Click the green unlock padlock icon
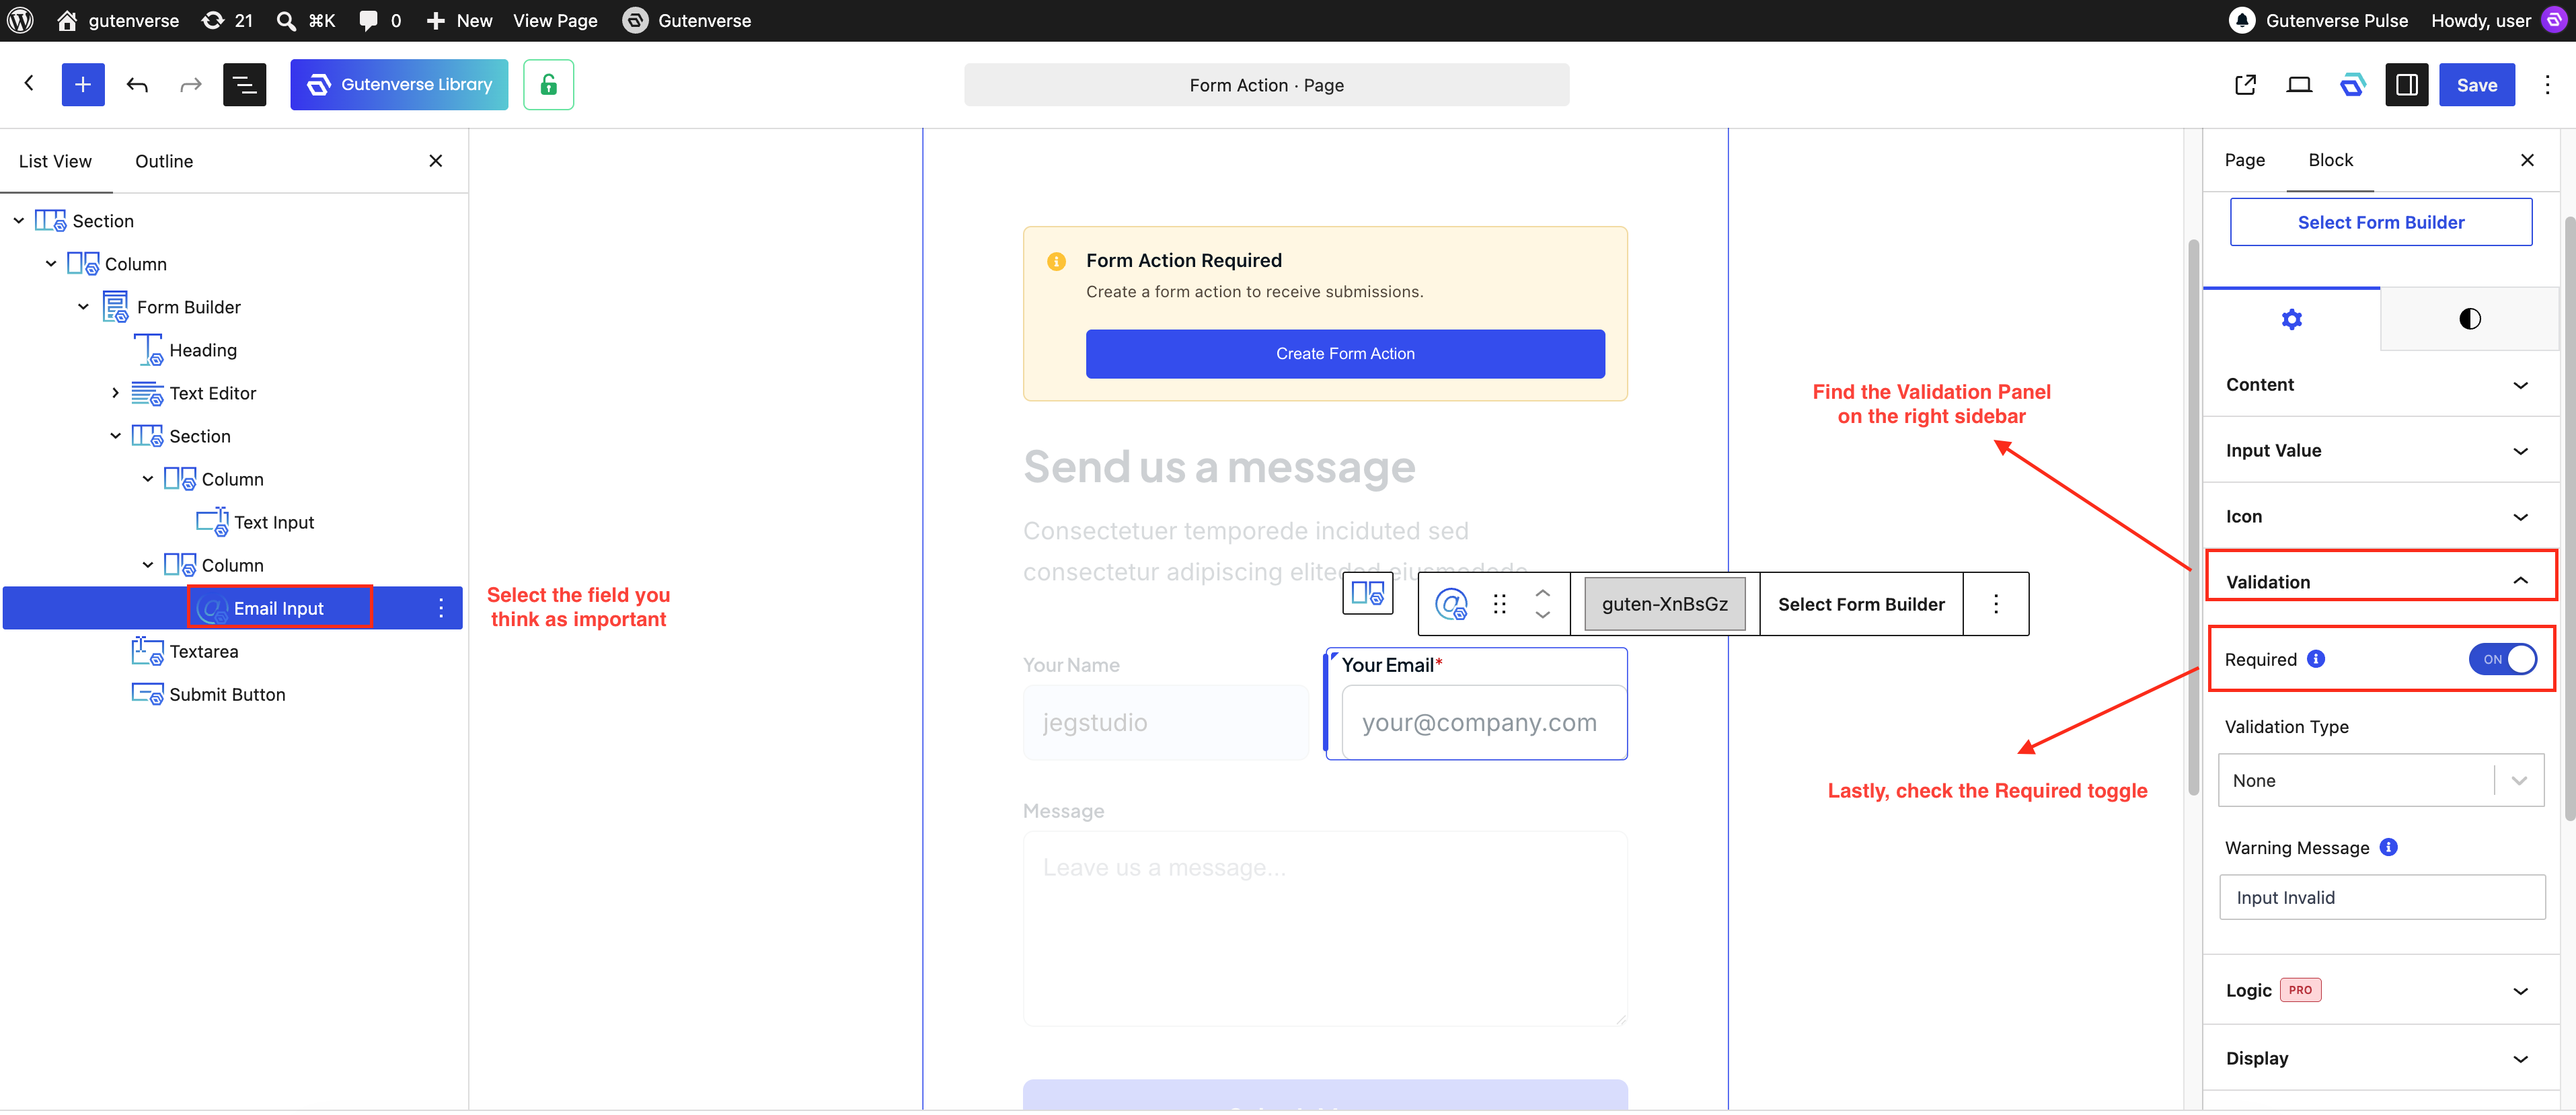Viewport: 2576px width, 1115px height. [548, 85]
